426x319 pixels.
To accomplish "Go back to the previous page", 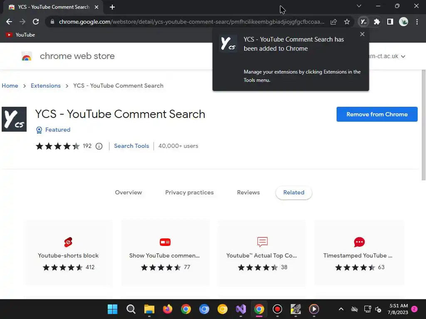I will coord(9,22).
